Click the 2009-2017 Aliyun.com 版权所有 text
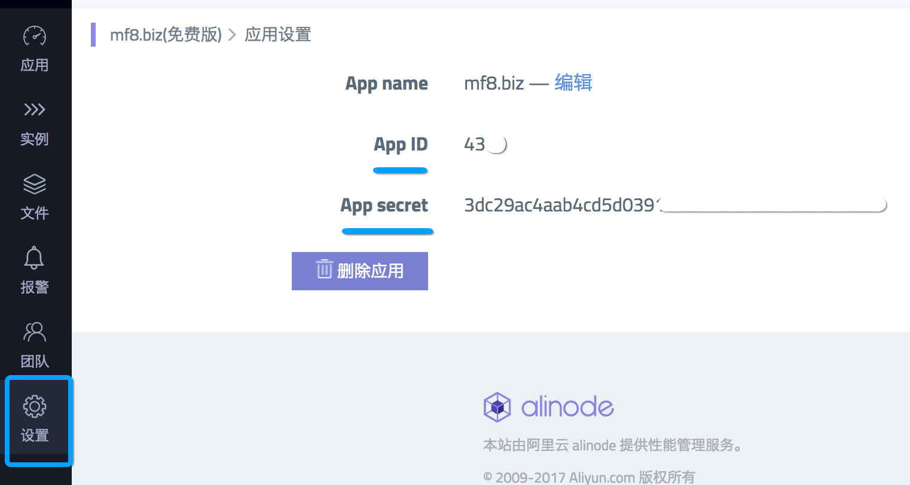910x485 pixels. 589,477
